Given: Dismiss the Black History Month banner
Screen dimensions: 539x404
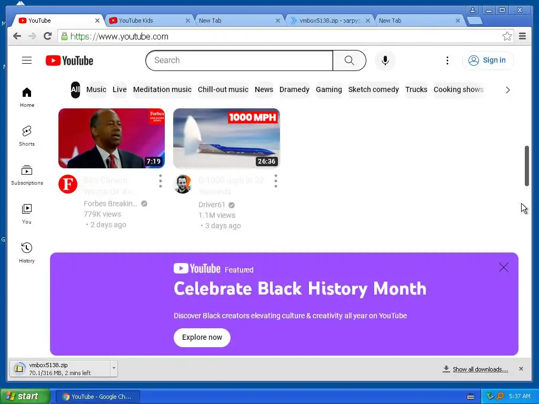Looking at the screenshot, I should [x=504, y=267].
